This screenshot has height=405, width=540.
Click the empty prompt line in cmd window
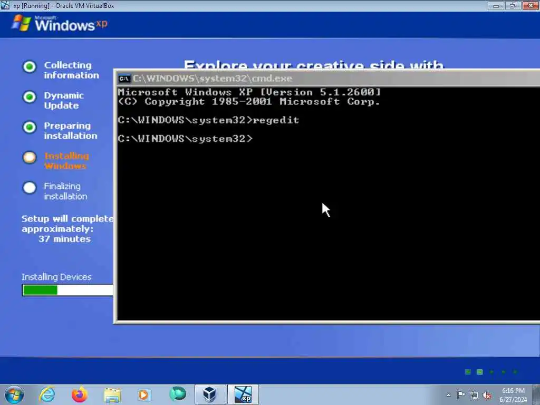pyautogui.click(x=185, y=139)
